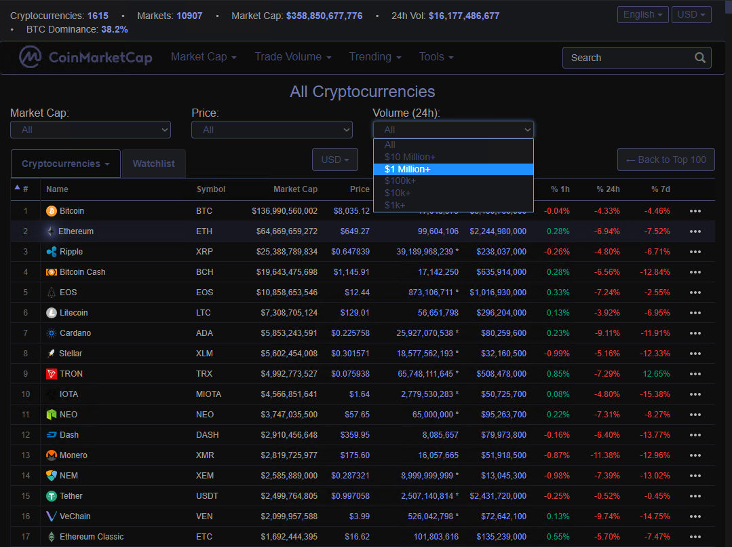
Task: Click Ripple circulating supply 39,189,968,239
Action: (425, 252)
